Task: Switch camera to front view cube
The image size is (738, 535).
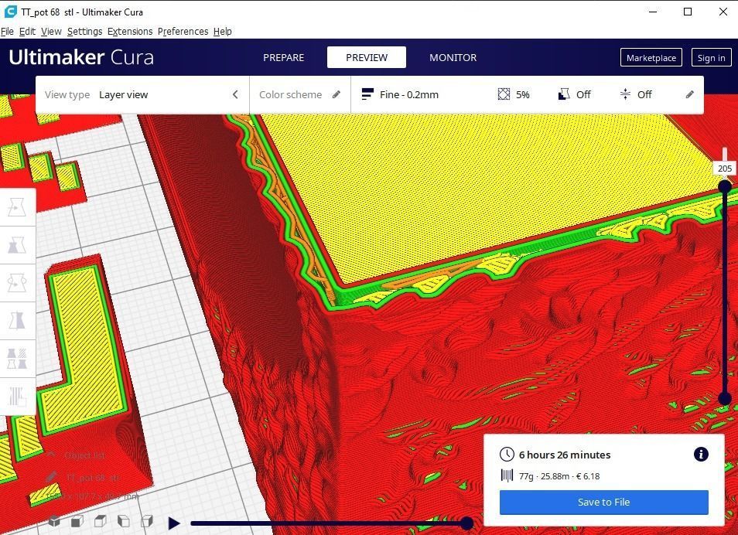Action: click(x=77, y=521)
